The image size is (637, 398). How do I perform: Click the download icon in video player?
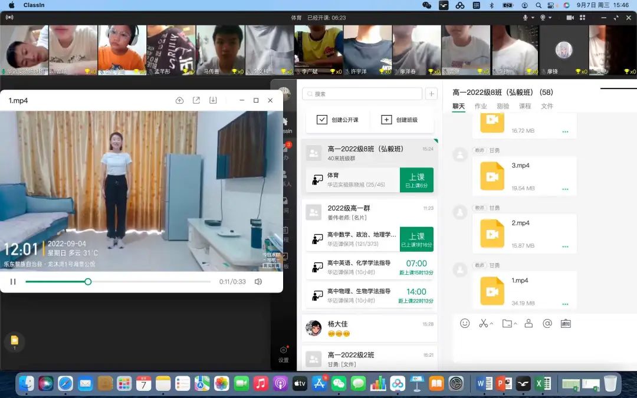(x=213, y=100)
